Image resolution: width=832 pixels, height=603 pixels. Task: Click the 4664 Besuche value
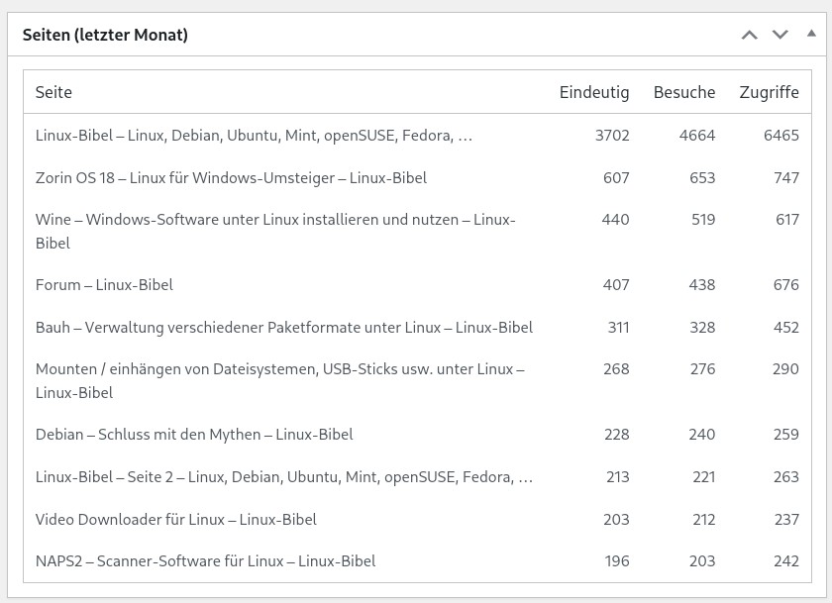697,136
